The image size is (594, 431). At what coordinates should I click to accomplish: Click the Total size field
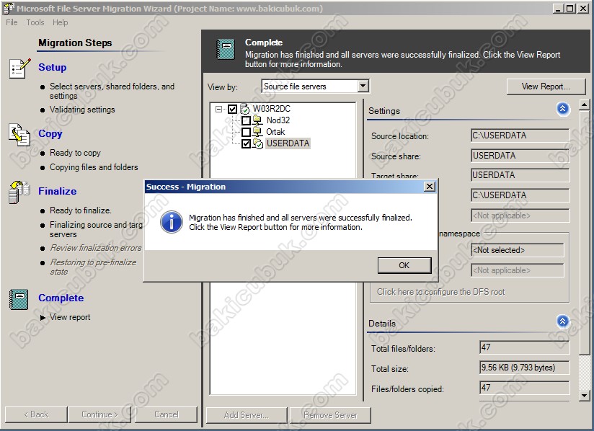tap(525, 368)
